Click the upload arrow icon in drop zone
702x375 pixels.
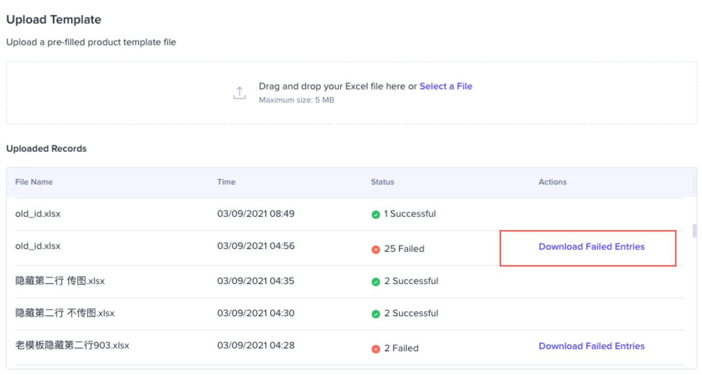pyautogui.click(x=240, y=93)
